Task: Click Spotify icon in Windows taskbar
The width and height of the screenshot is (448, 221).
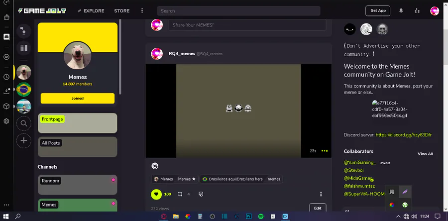Action: [261, 217]
